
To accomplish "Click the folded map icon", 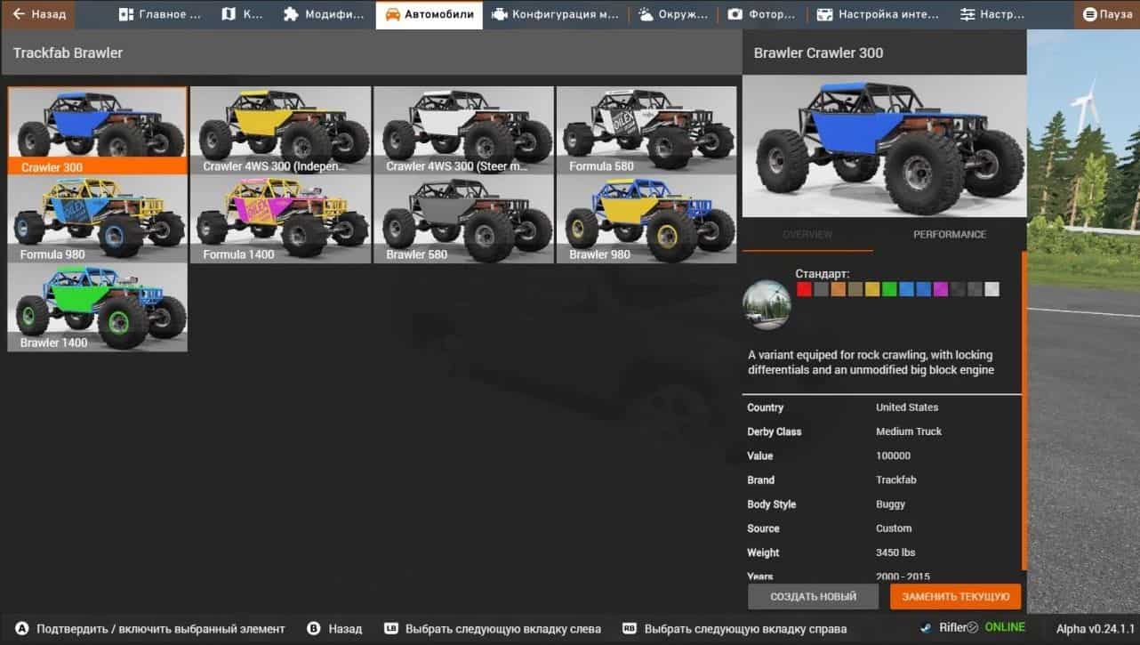I will [229, 14].
